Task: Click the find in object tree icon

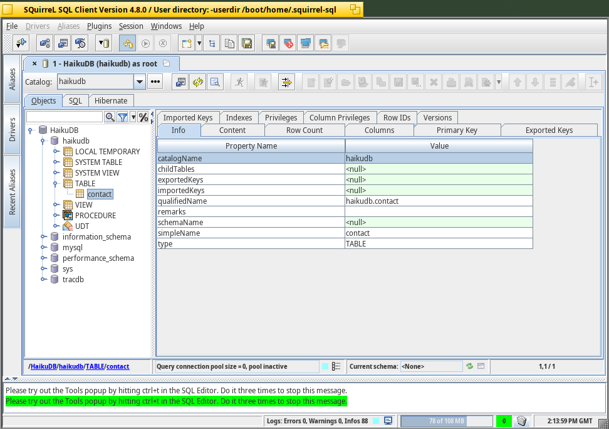Action: [x=215, y=82]
